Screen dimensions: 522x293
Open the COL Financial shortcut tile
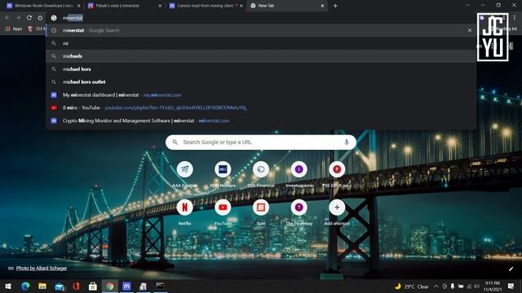tap(261, 170)
